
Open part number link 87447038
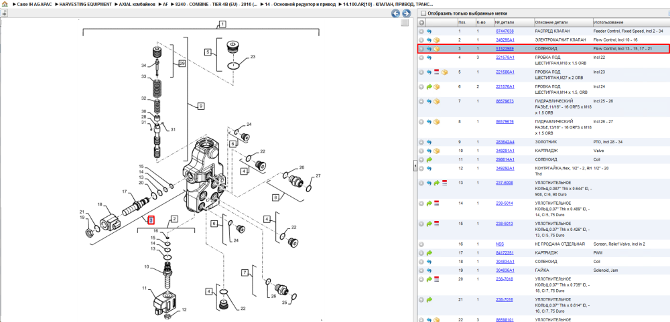click(x=505, y=31)
